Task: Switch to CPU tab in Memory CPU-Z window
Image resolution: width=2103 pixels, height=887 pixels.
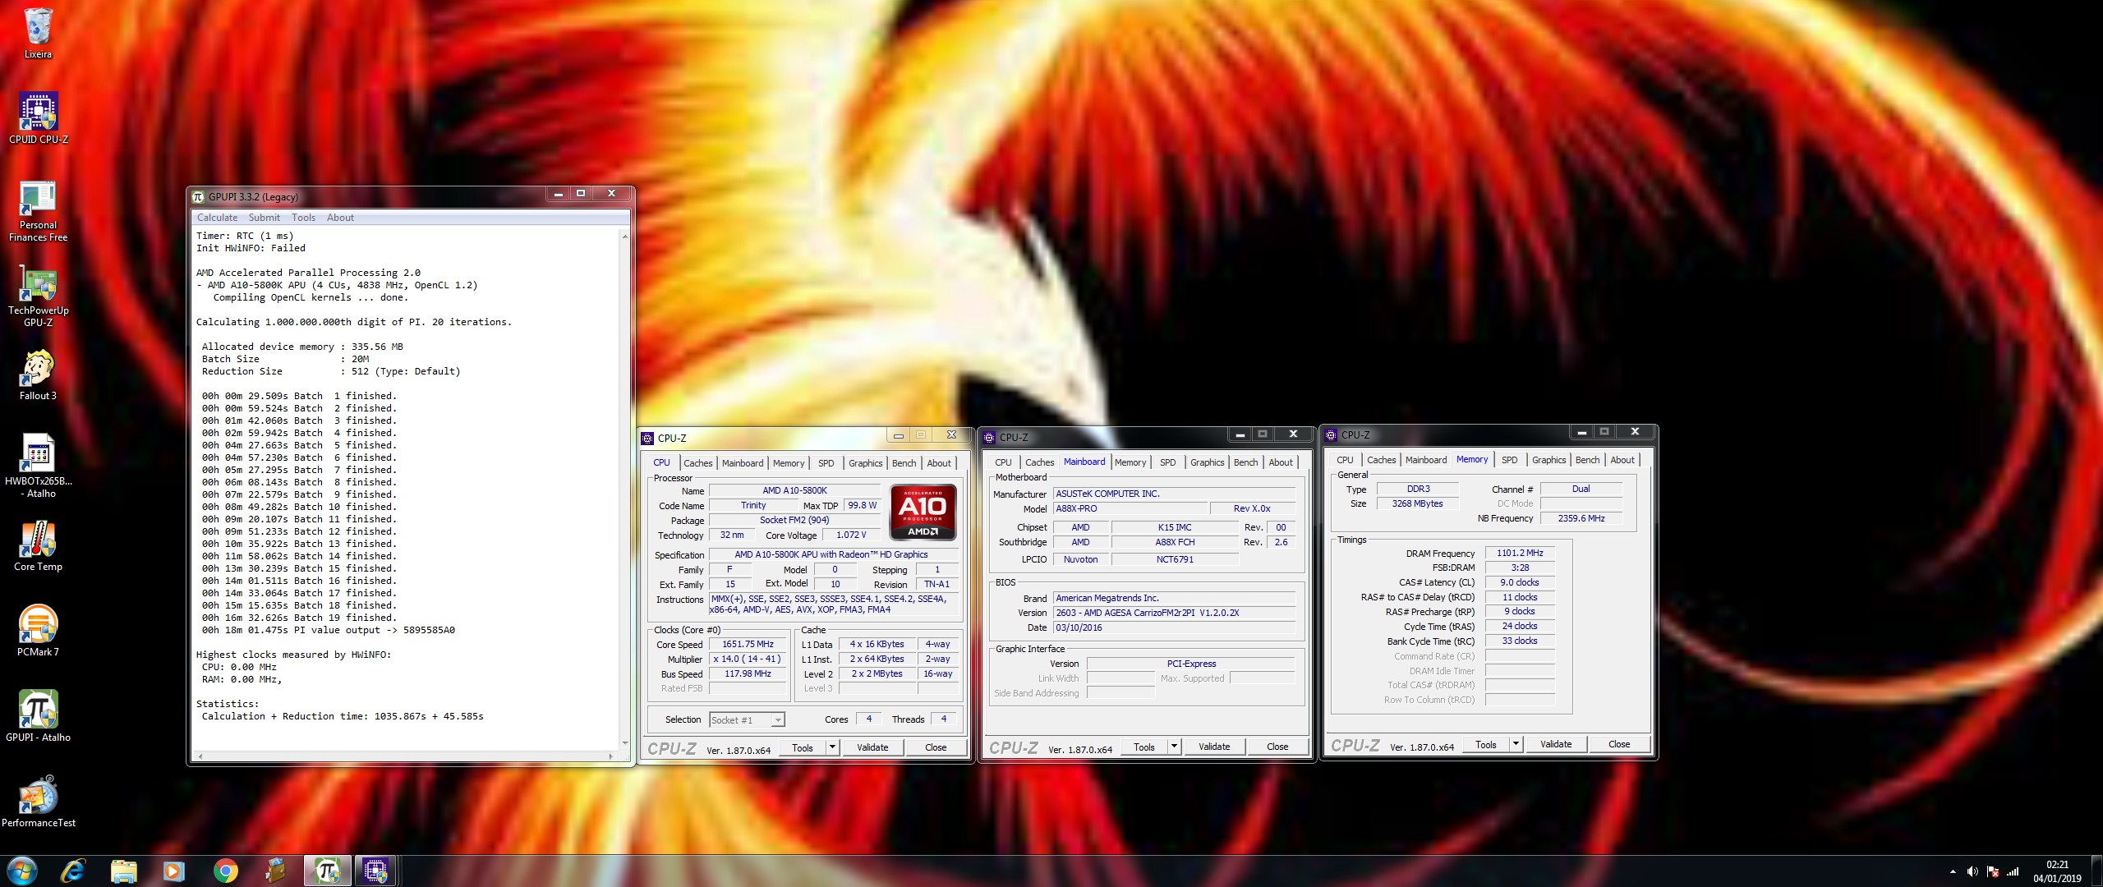Action: point(1345,460)
